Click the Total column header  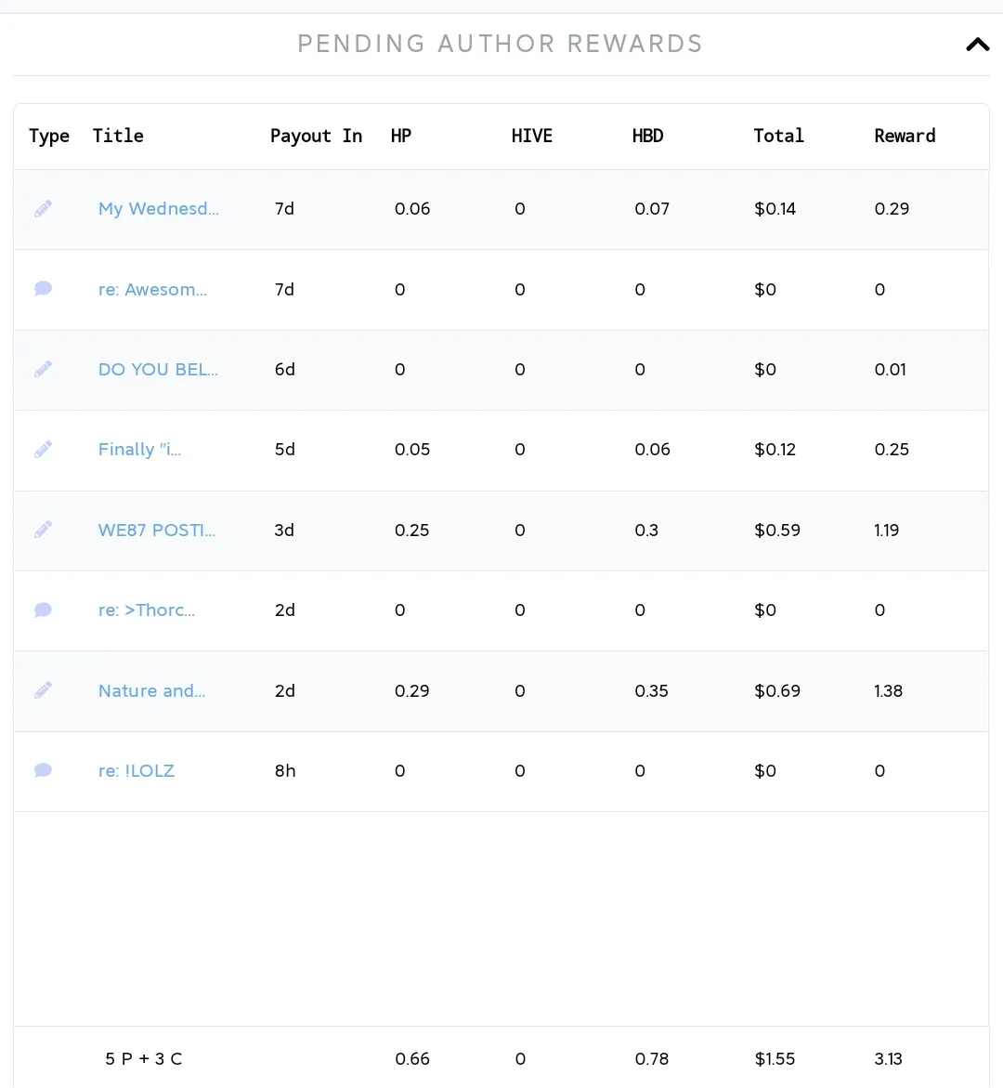777,136
